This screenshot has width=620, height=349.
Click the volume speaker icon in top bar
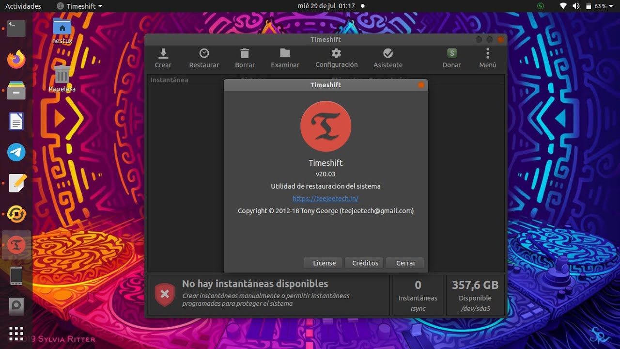[576, 6]
